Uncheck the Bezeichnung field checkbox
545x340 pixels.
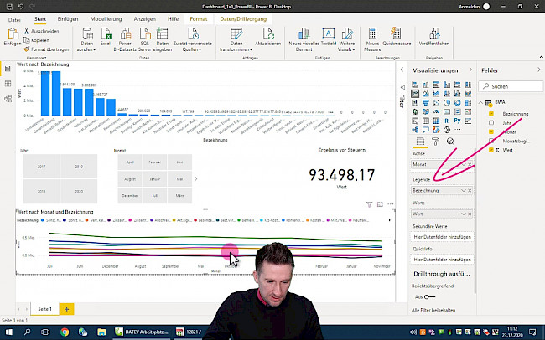click(490, 113)
